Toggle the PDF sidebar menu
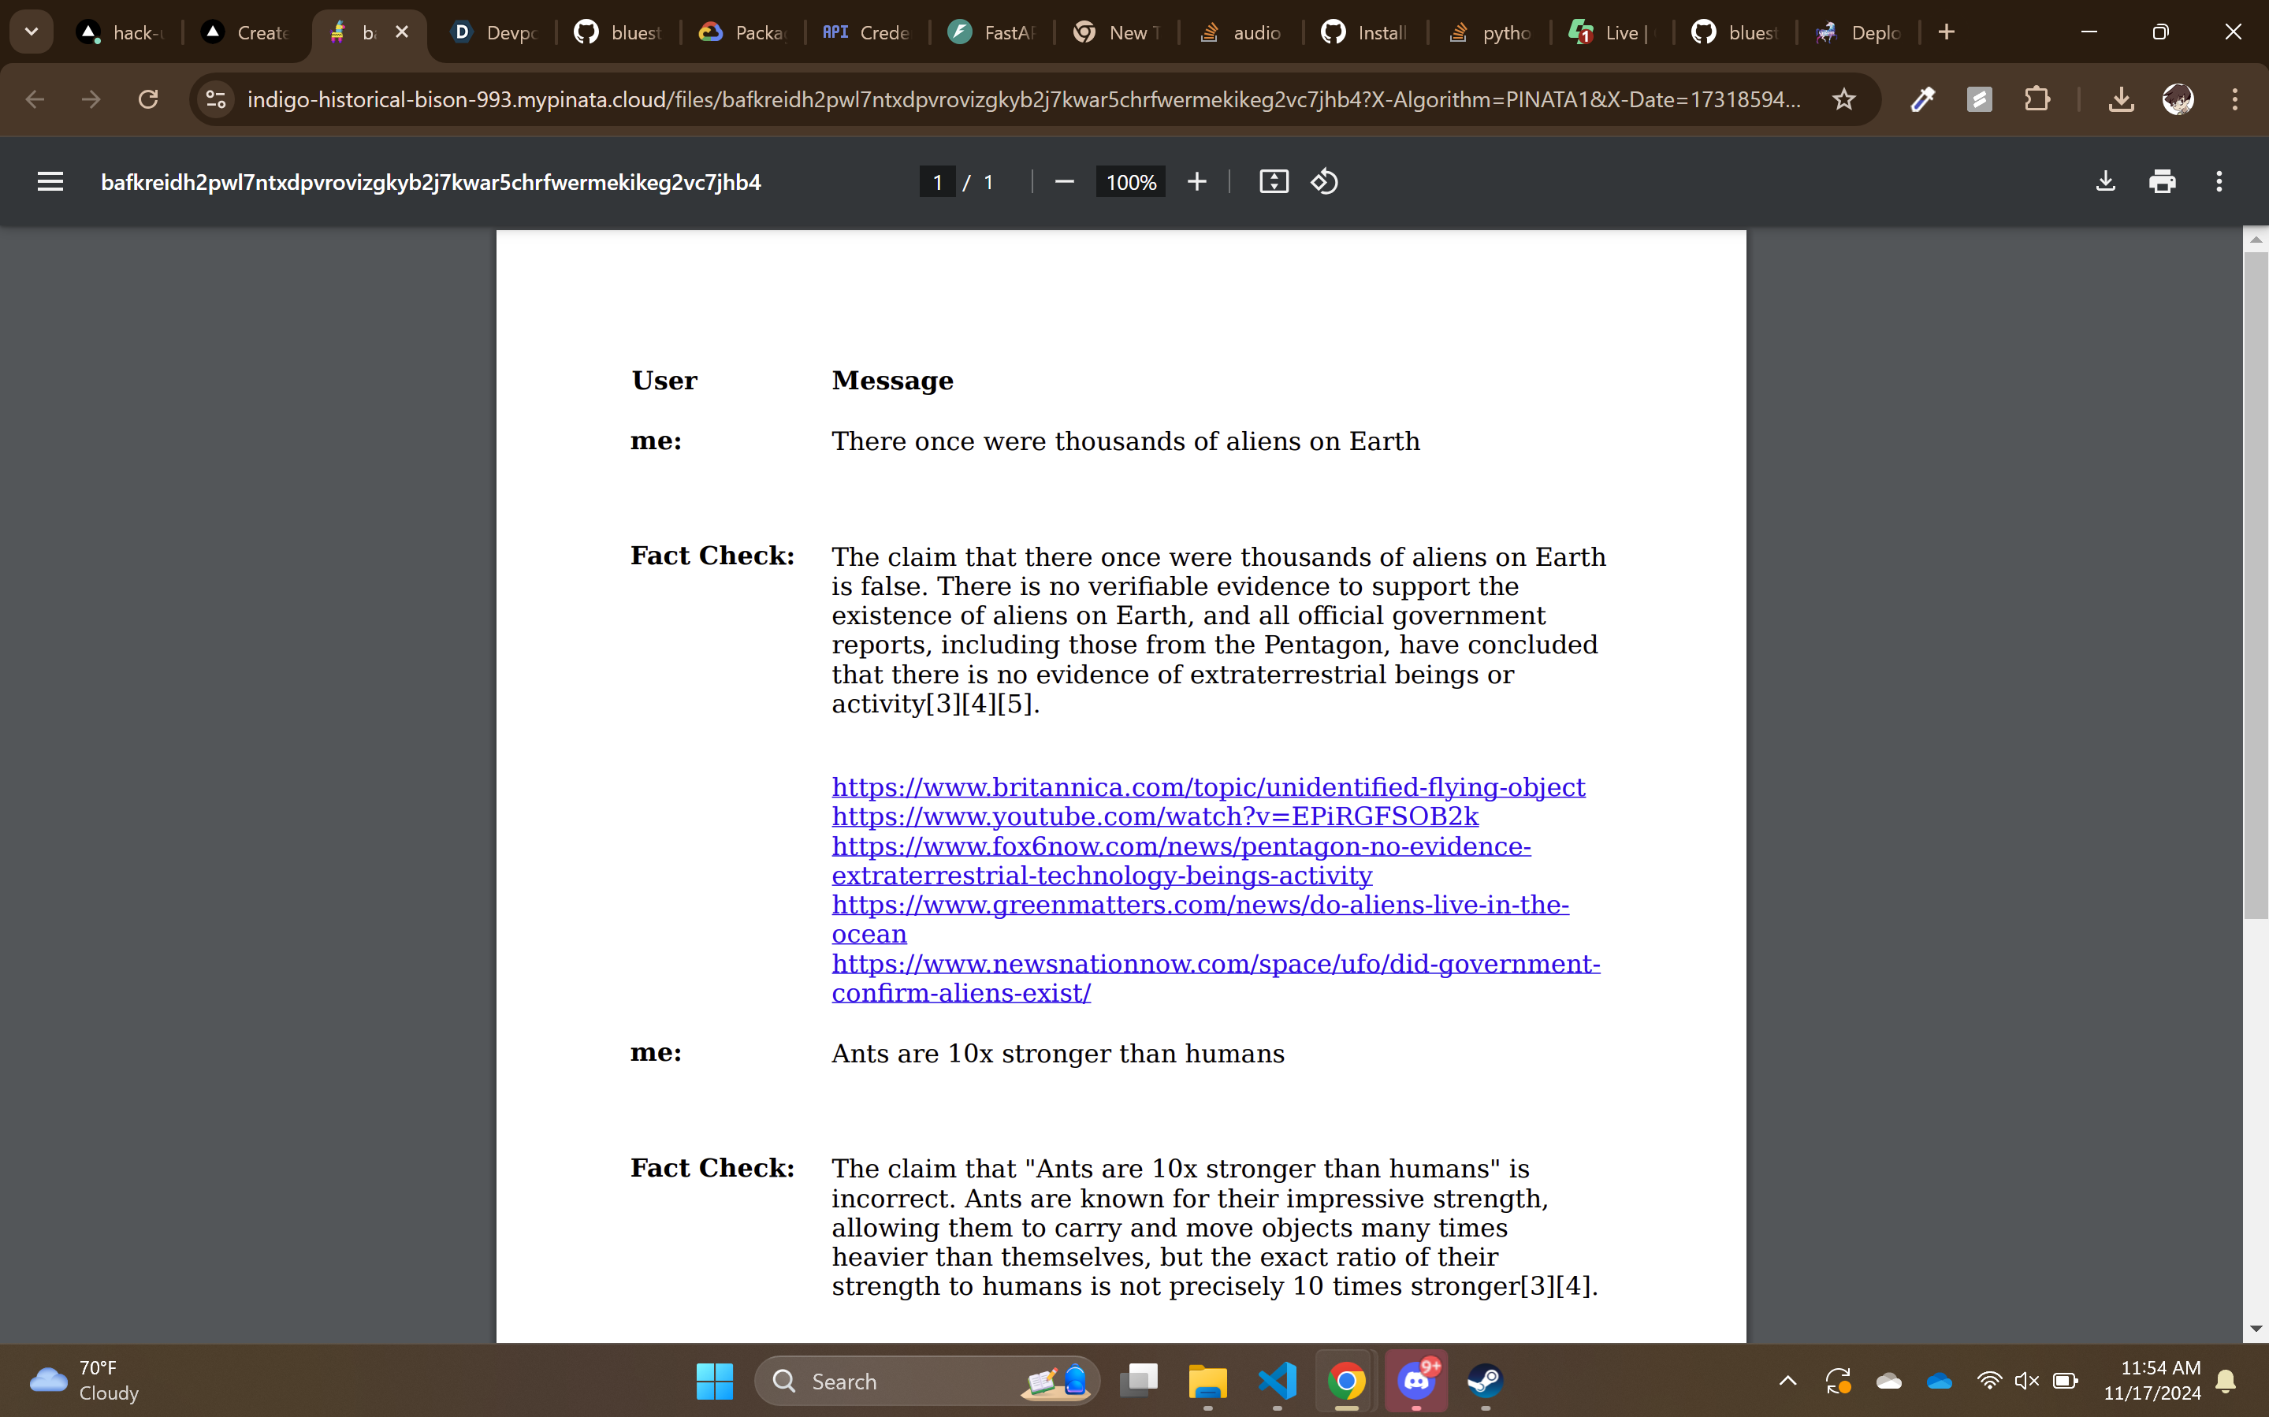This screenshot has height=1417, width=2269. pos(50,182)
